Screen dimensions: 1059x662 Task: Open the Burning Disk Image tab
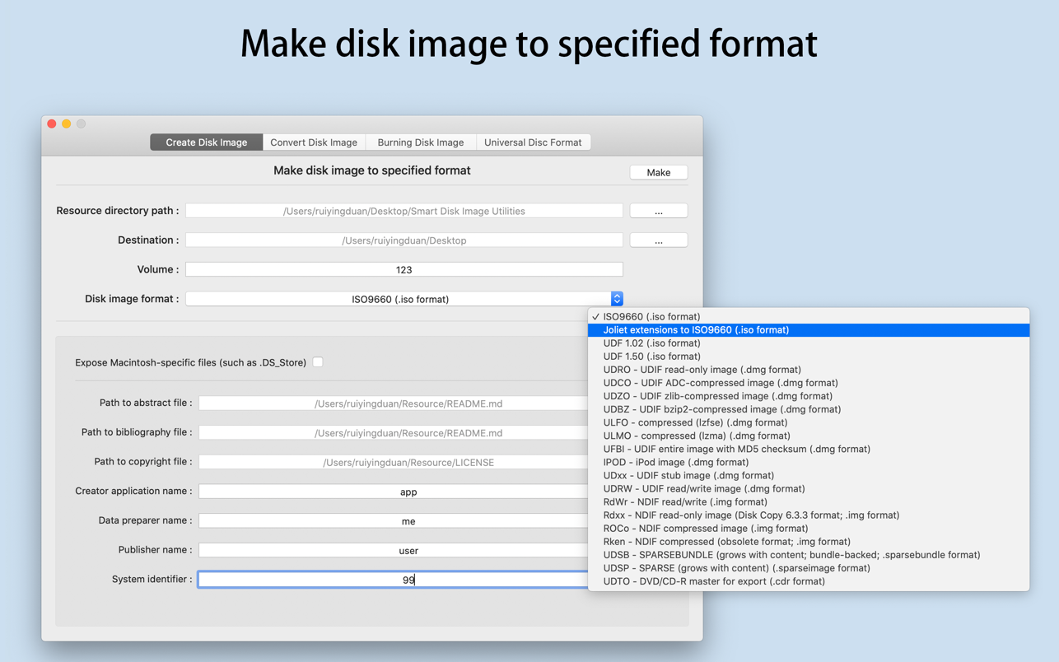[420, 142]
